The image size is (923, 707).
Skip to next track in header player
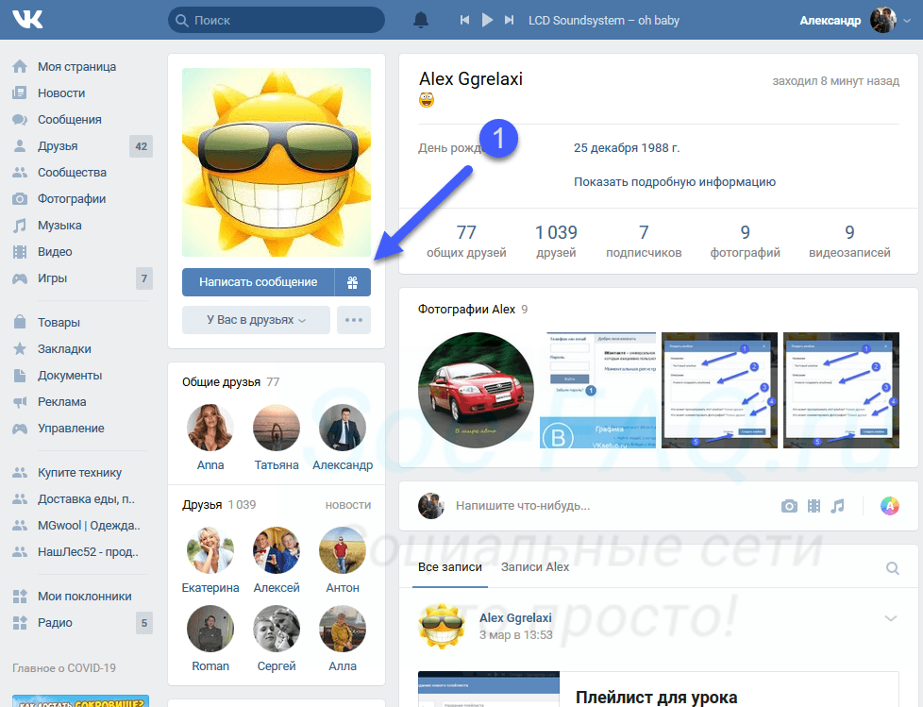510,20
